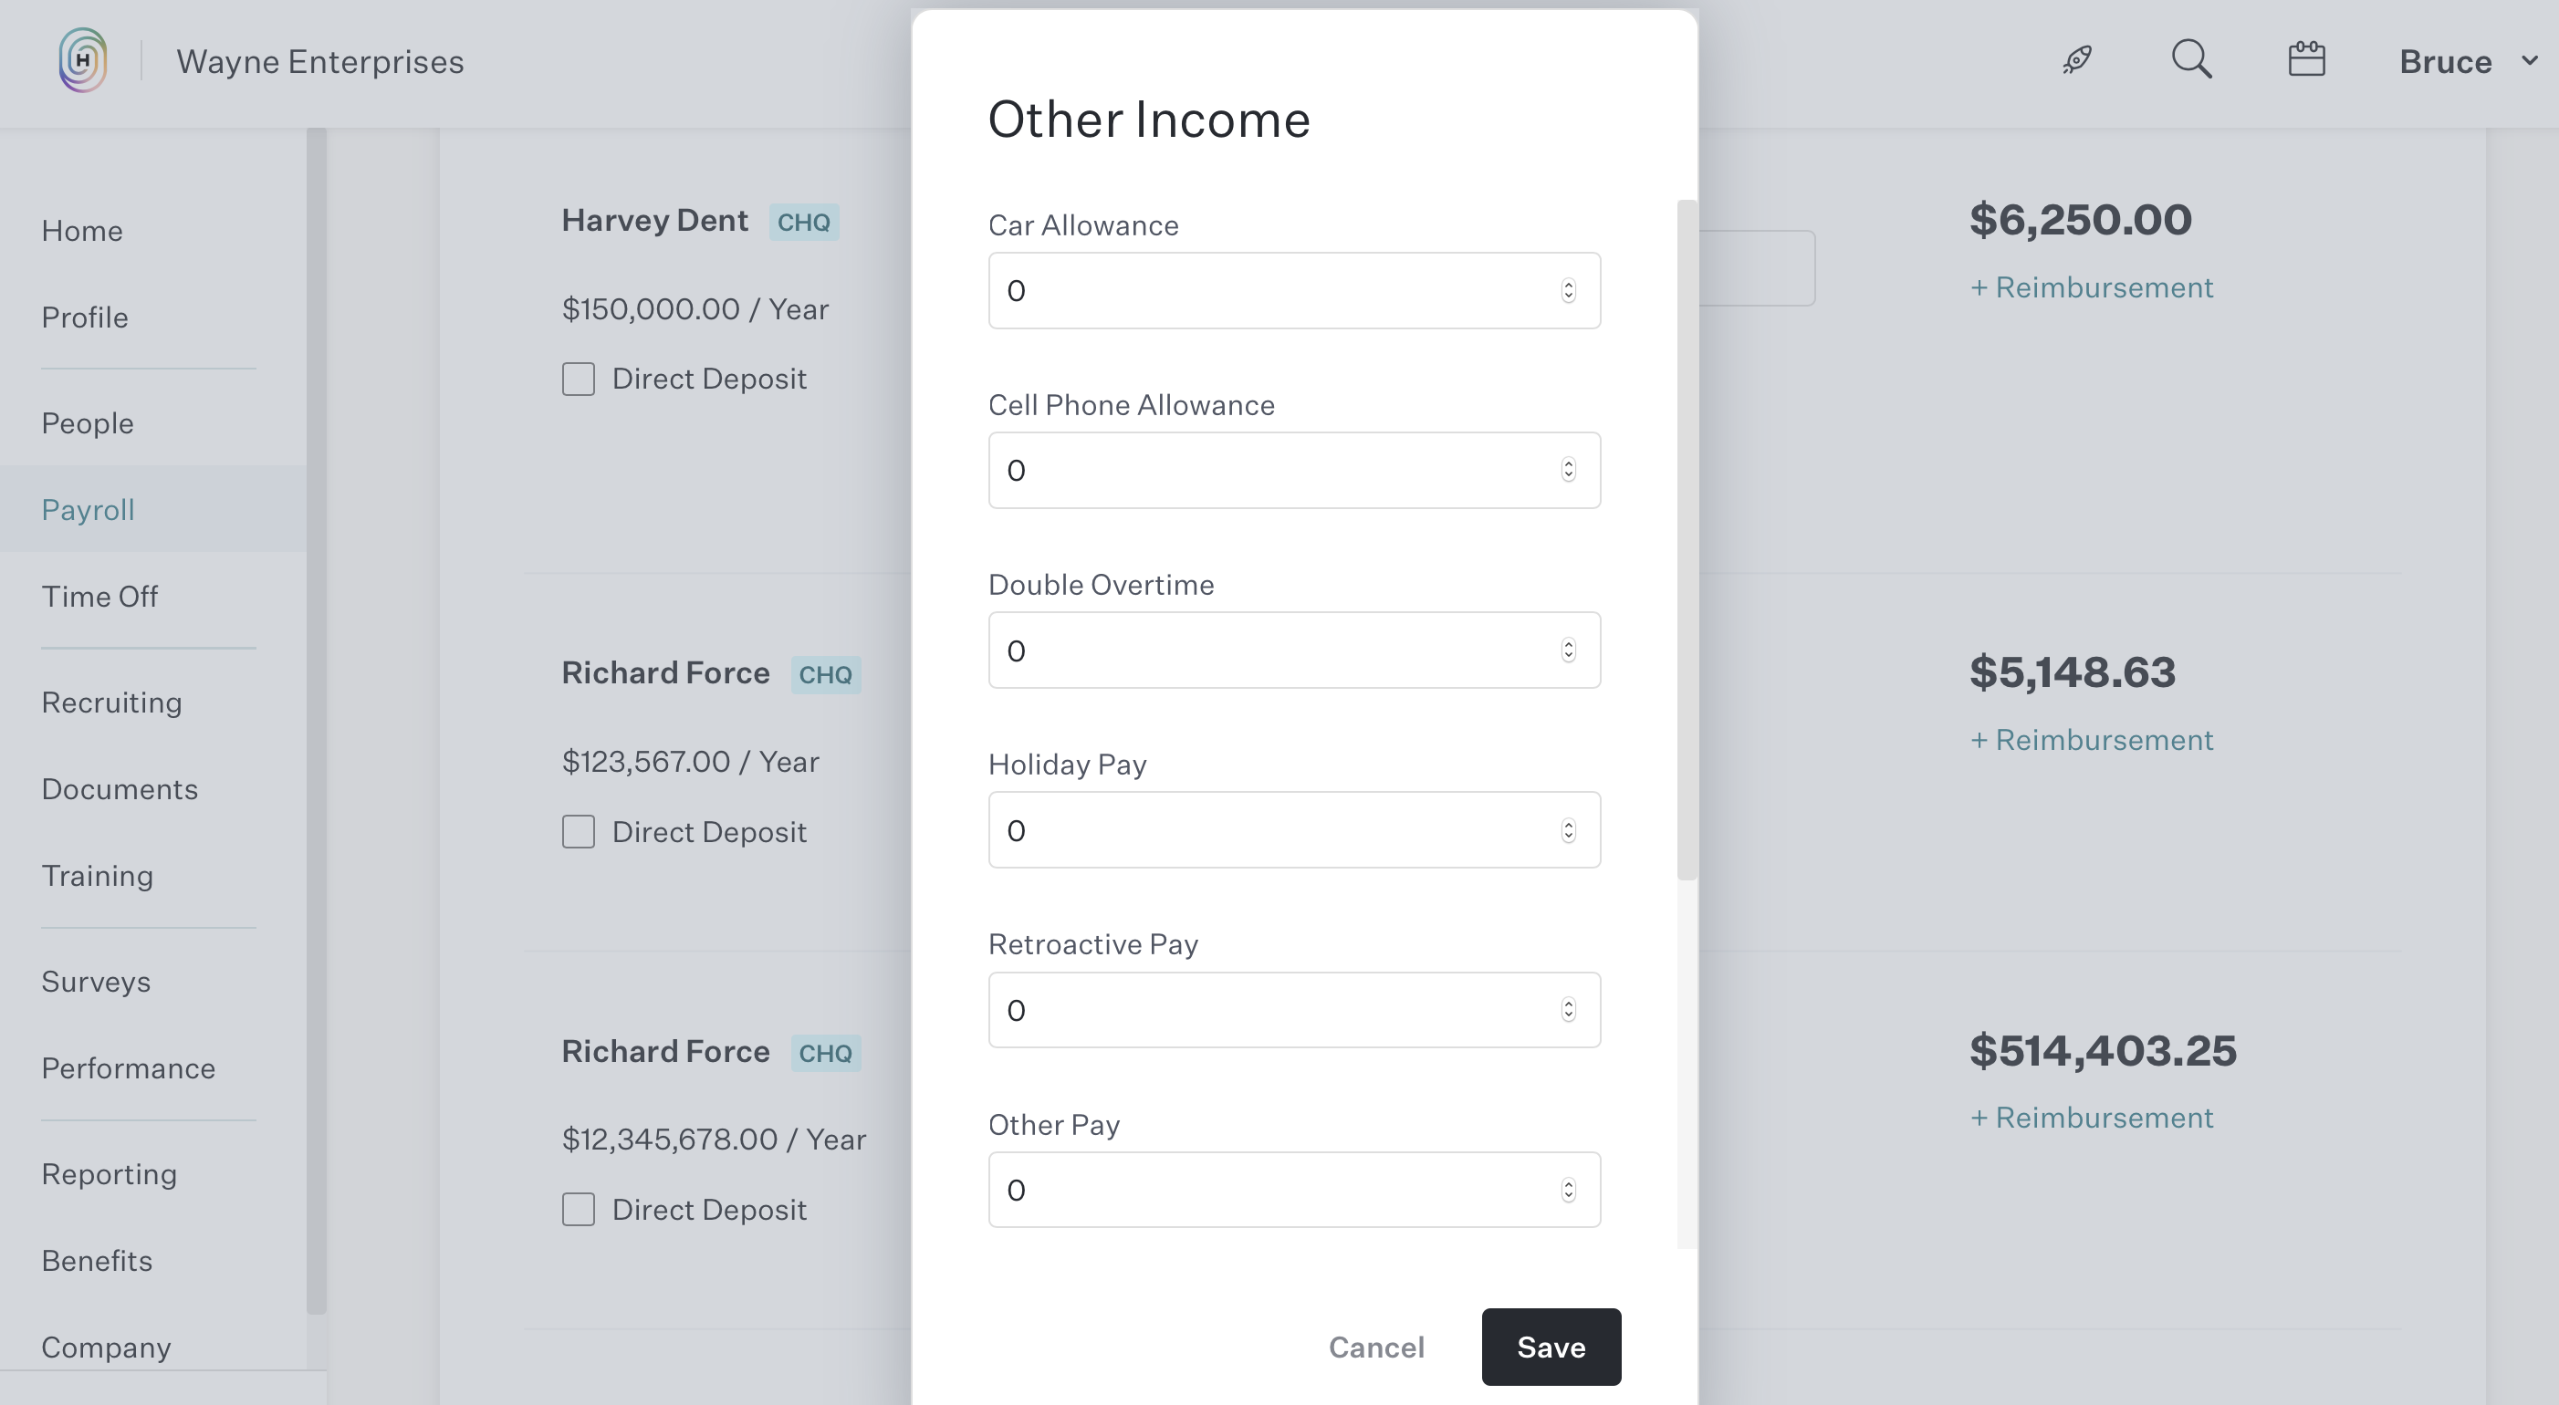This screenshot has width=2559, height=1405.
Task: Open the calendar icon in header
Action: coord(2305,59)
